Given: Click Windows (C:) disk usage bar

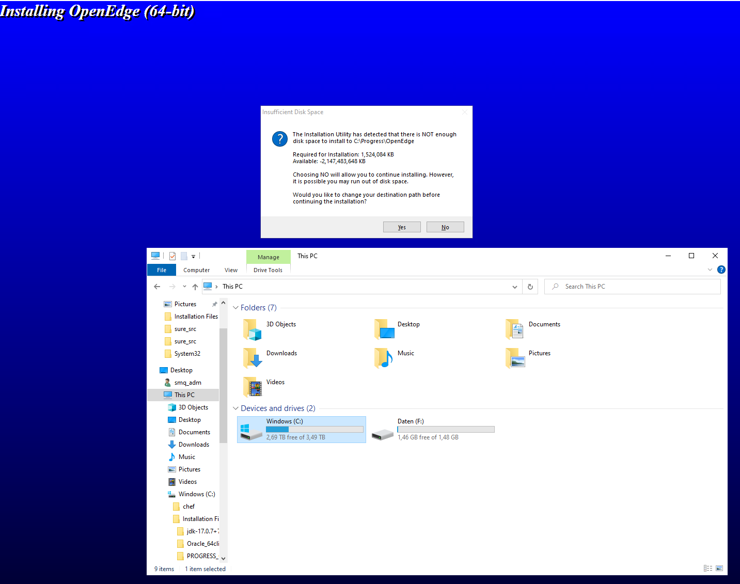Looking at the screenshot, I should (x=314, y=430).
